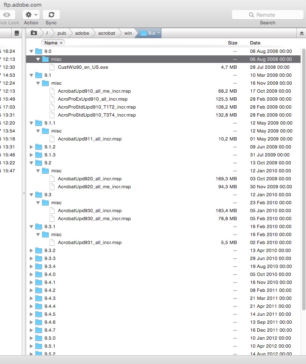Viewport: 306px width, 364px height.
Task: Select the 9.4.1 folder icon
Action: 39,282
